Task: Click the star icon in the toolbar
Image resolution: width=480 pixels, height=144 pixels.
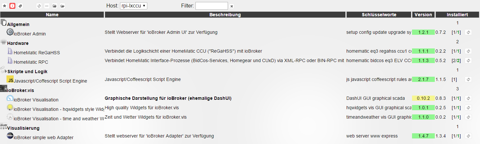Action: (5, 6)
